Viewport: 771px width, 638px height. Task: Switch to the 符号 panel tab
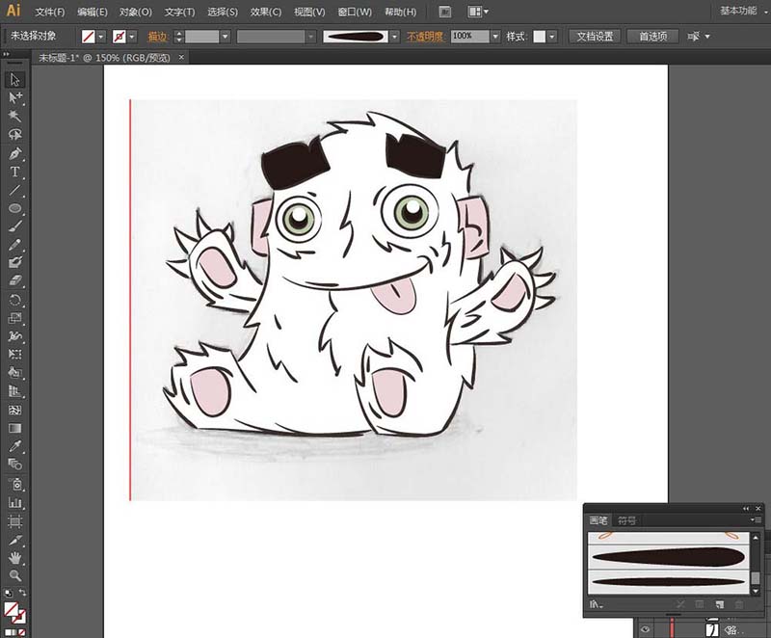click(627, 520)
